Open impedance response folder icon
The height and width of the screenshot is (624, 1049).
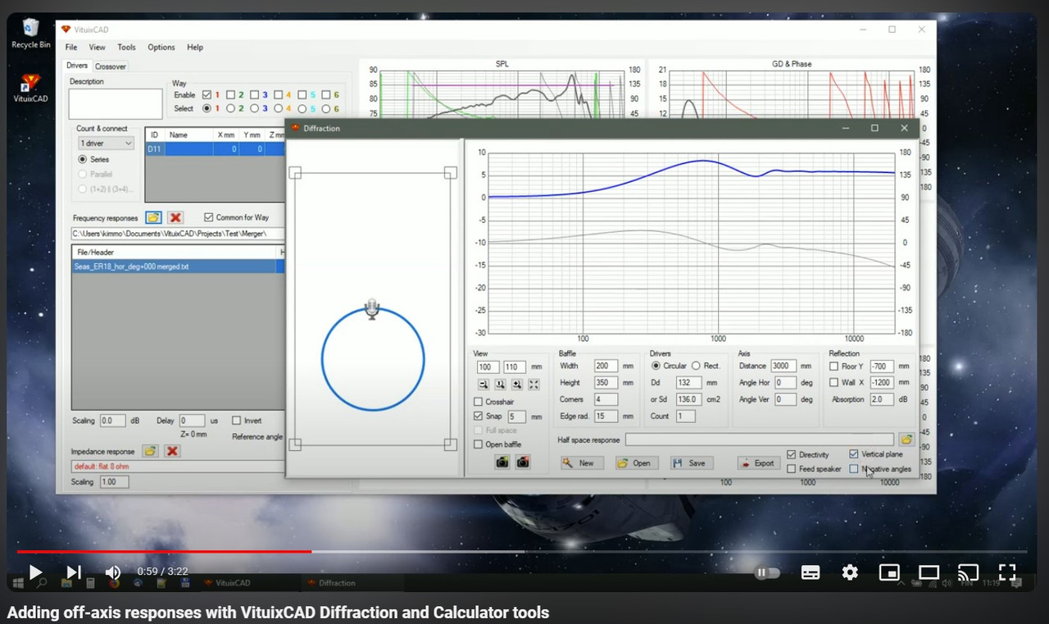(150, 451)
